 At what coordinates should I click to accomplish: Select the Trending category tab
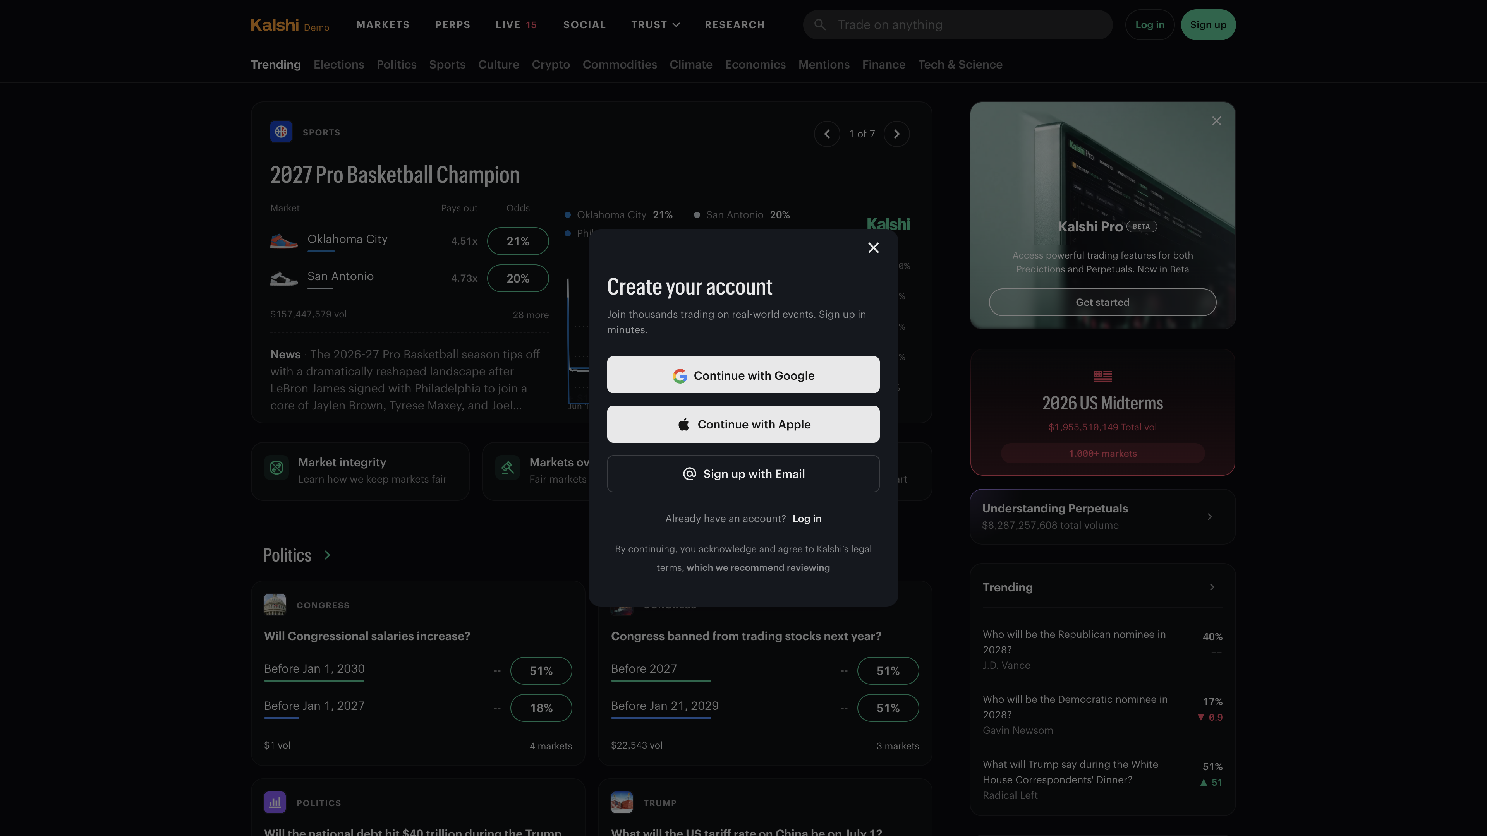(x=275, y=65)
